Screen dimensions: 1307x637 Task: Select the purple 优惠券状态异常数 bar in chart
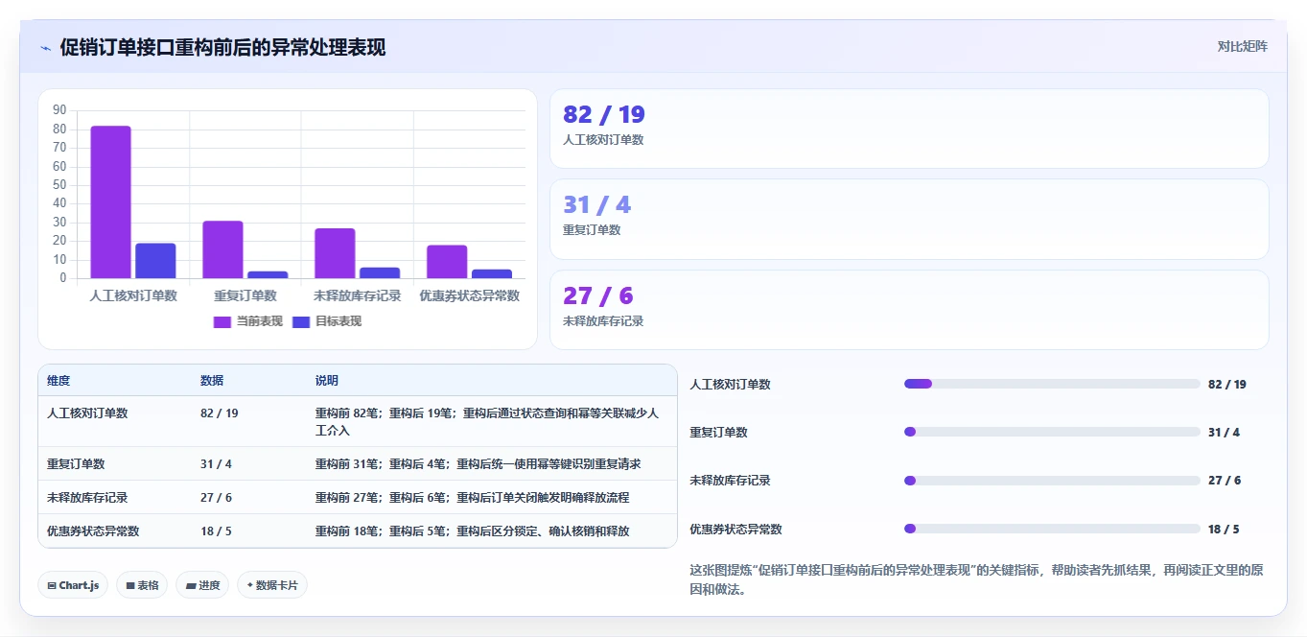click(447, 262)
